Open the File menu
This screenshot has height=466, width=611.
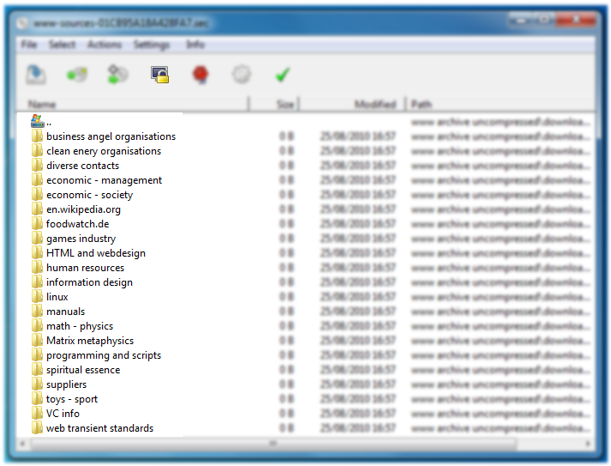[29, 45]
